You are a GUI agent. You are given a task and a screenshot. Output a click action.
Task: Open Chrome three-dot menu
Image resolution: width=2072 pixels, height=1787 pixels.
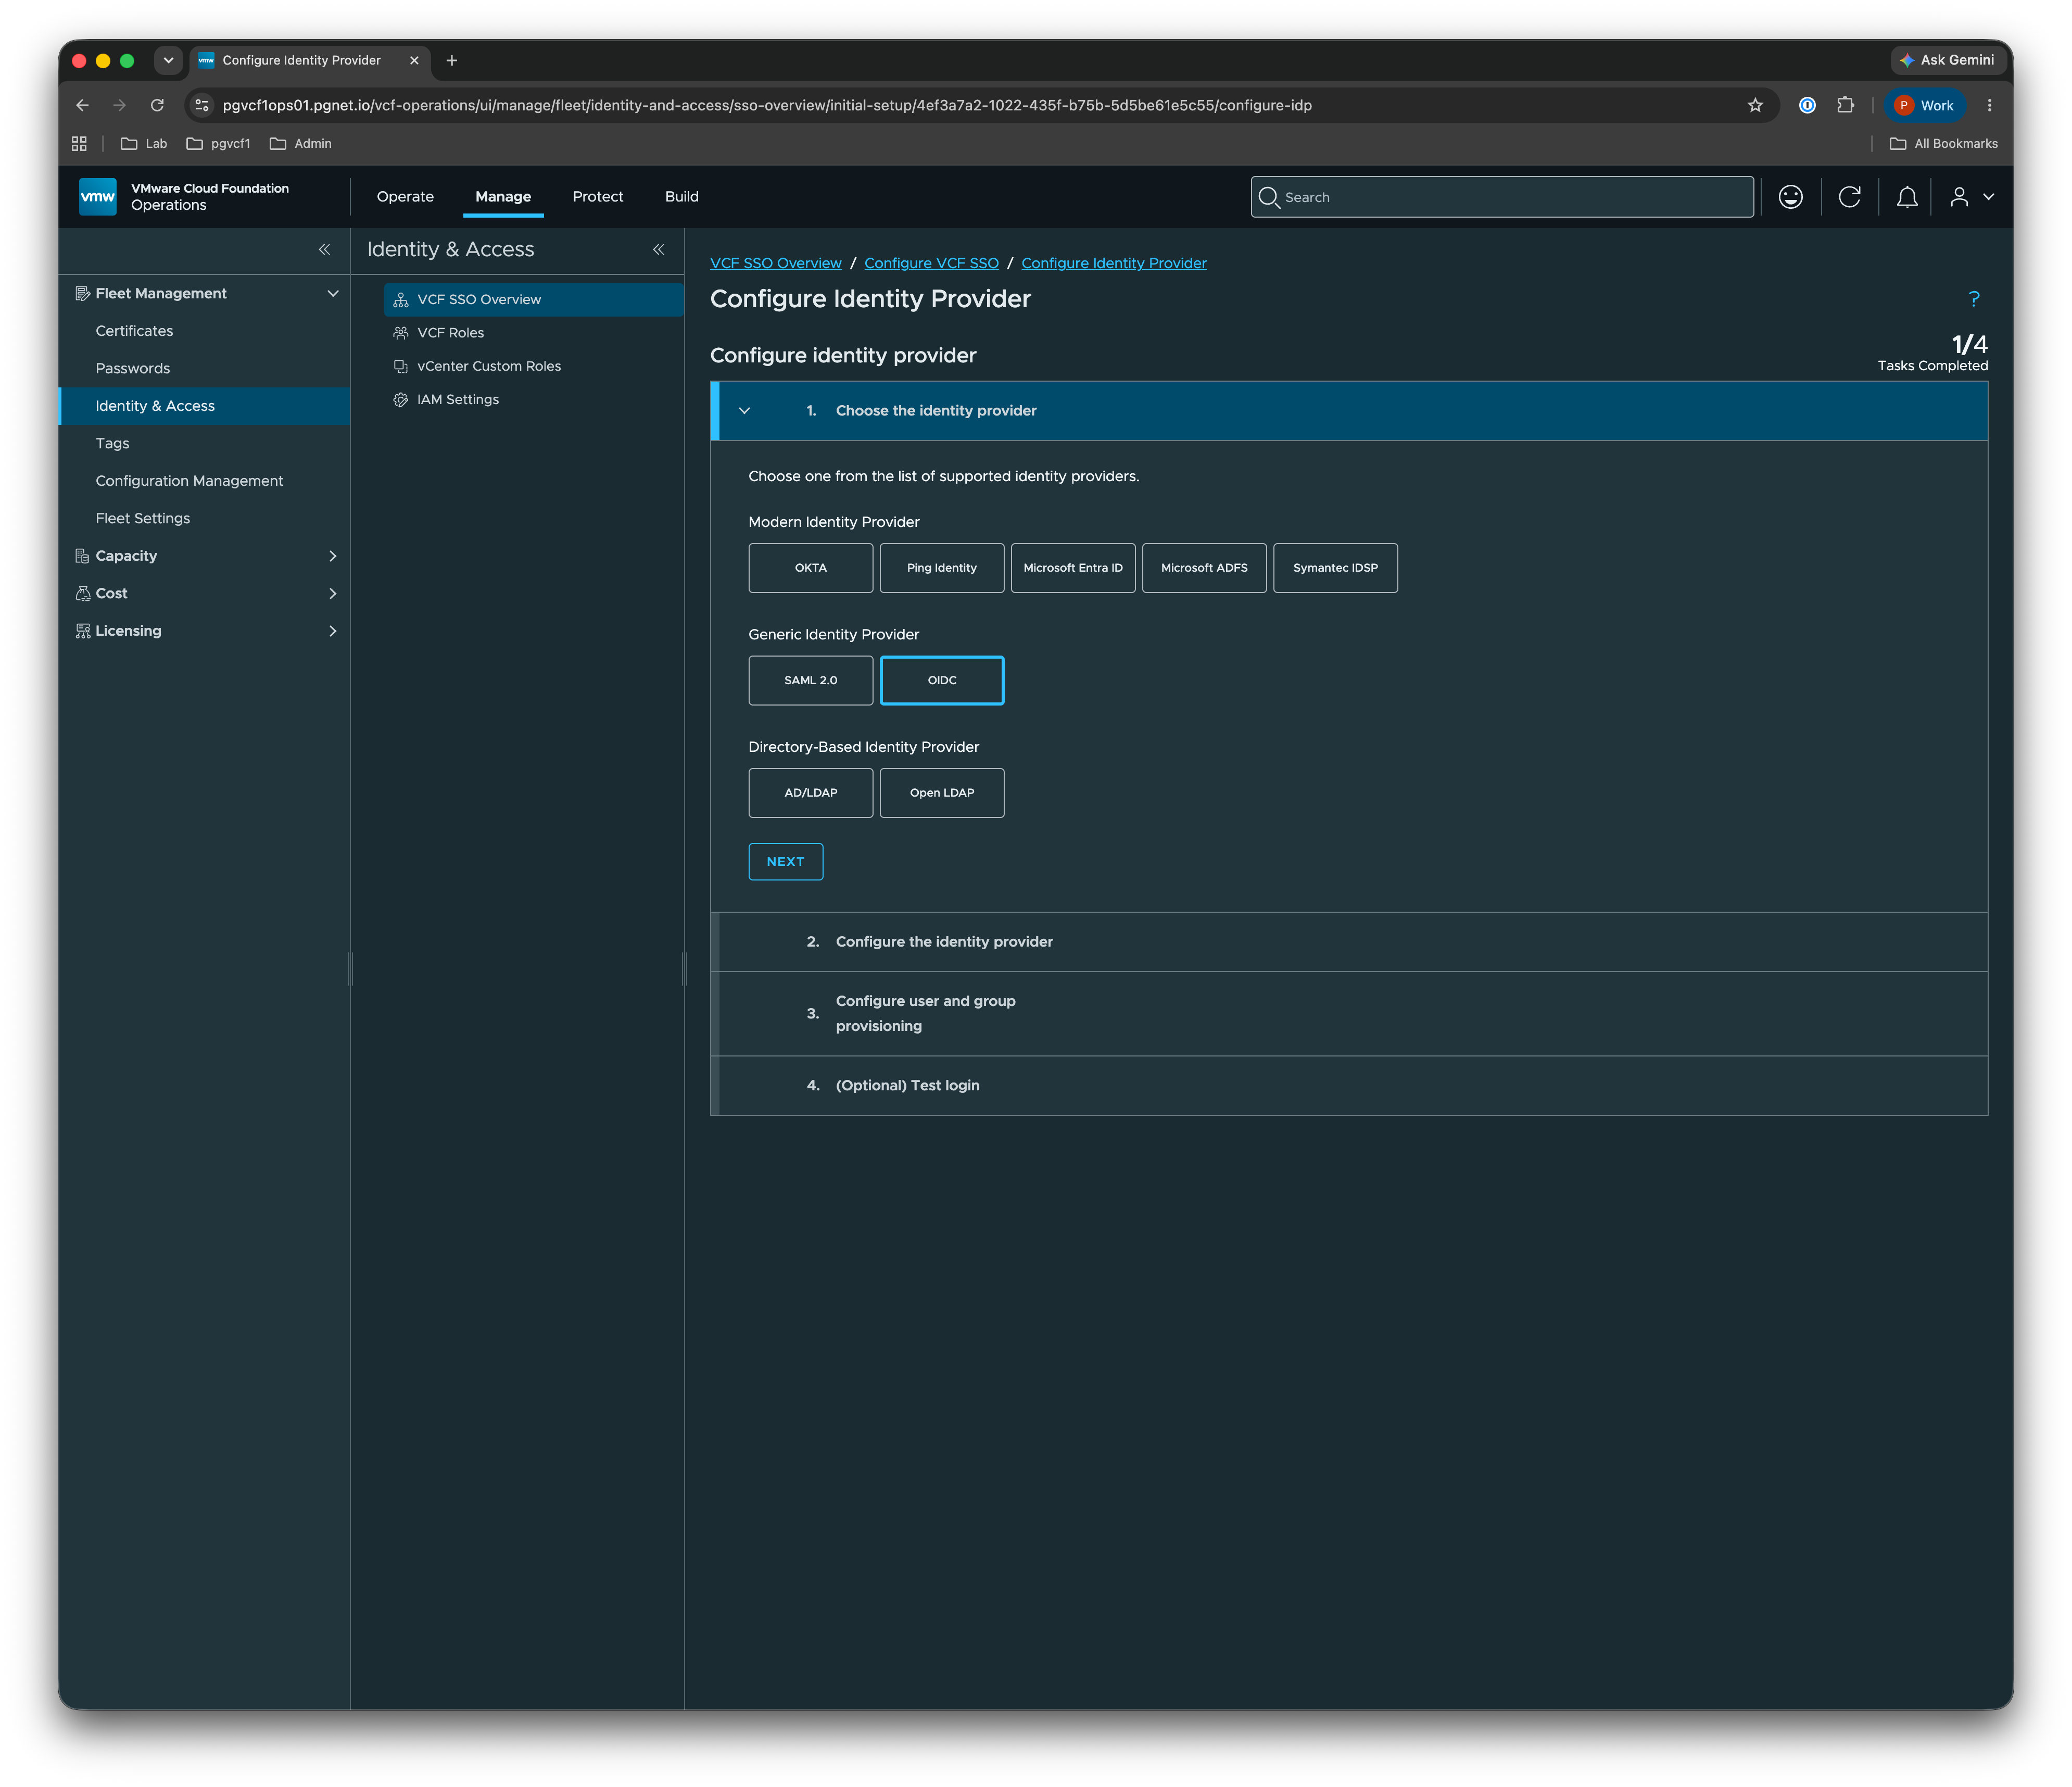pyautogui.click(x=1989, y=105)
